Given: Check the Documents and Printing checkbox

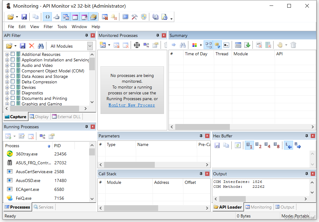Looking at the screenshot, I should pyautogui.click(x=13, y=98).
